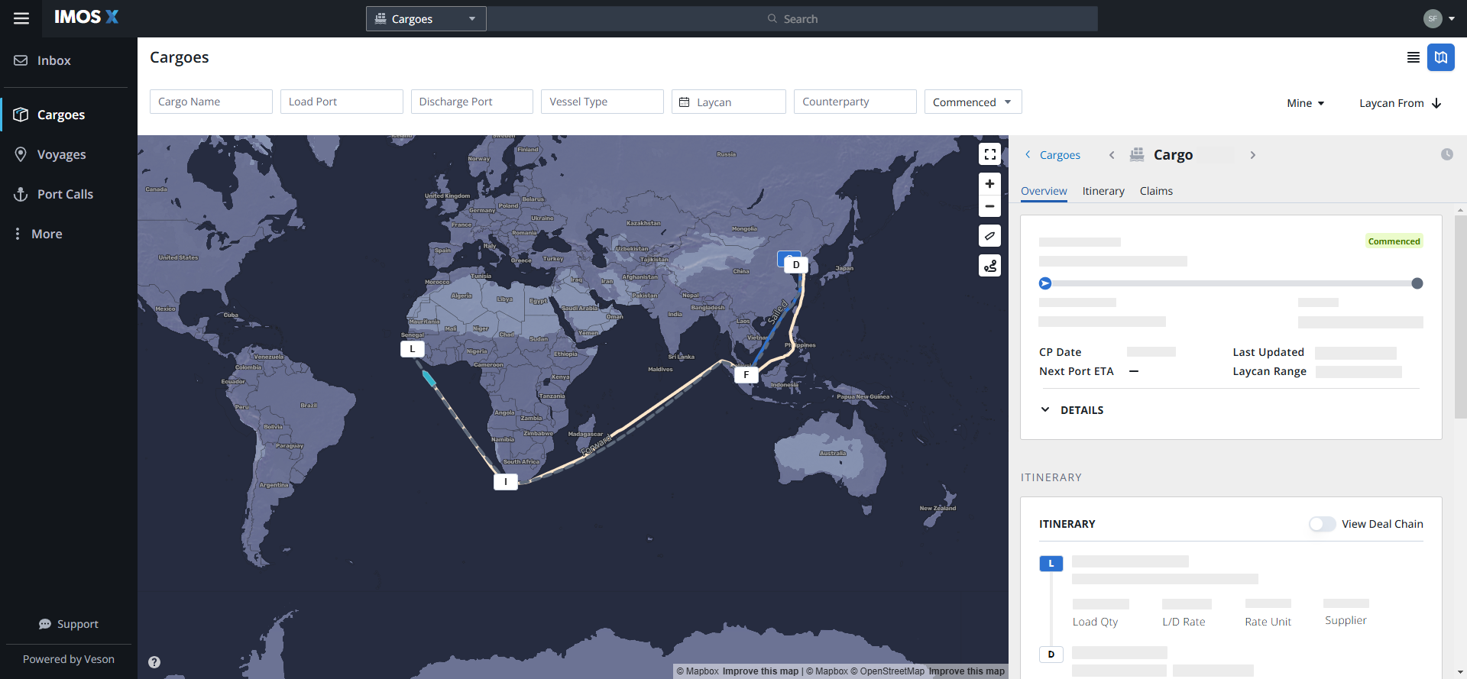Toggle the View Deal Chain switch
Screen dimensions: 1467x679
(1322, 524)
